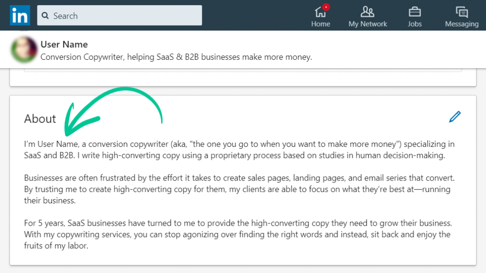Select the Jobs label in navbar
This screenshot has width=486, height=273.
tap(414, 24)
